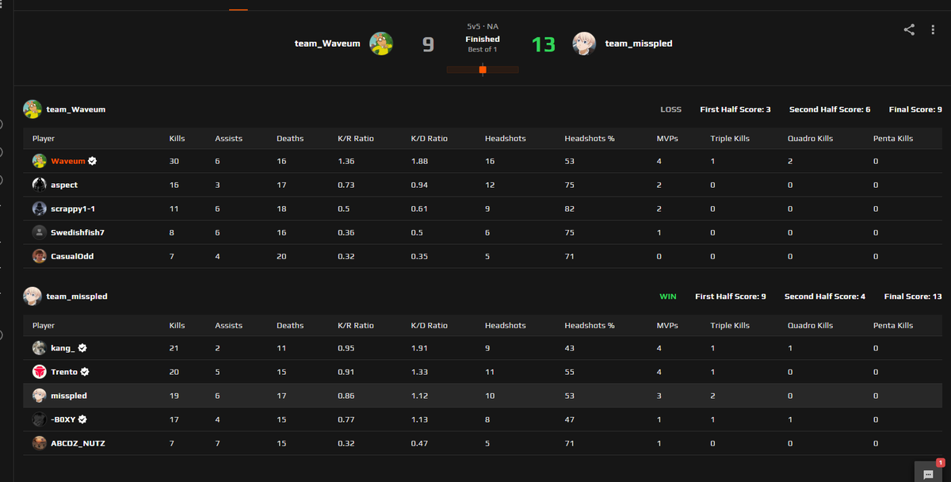Click Headshots % header in team_Waveum table
This screenshot has width=951, height=482.
pyautogui.click(x=590, y=138)
